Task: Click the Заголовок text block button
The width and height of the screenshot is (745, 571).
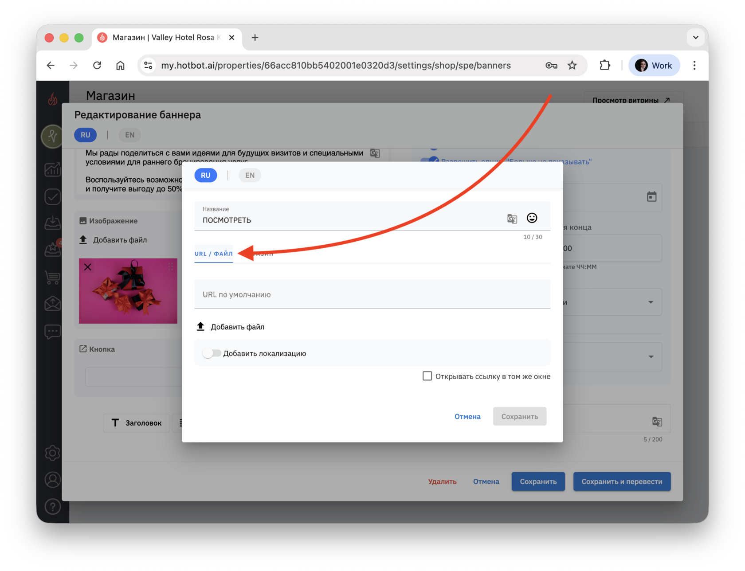Action: click(136, 423)
